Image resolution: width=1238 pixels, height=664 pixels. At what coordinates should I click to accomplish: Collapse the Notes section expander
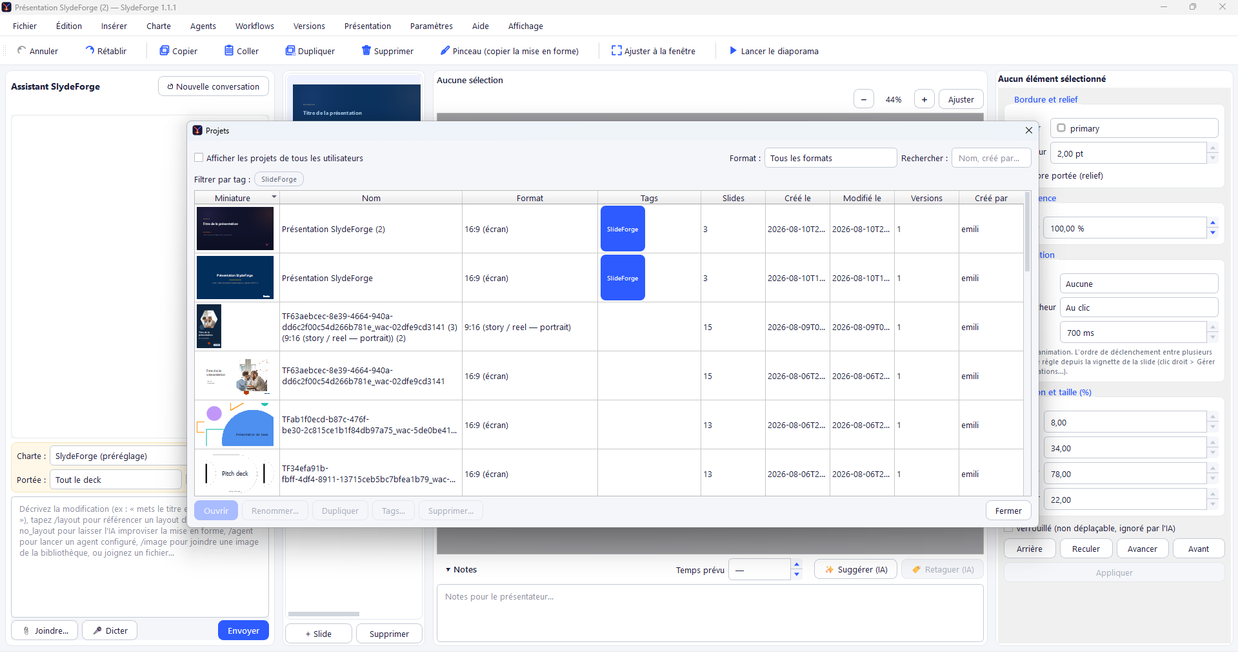(x=448, y=570)
